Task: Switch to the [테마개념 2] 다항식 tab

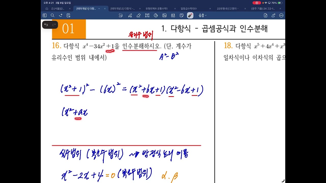Action: coord(123,9)
